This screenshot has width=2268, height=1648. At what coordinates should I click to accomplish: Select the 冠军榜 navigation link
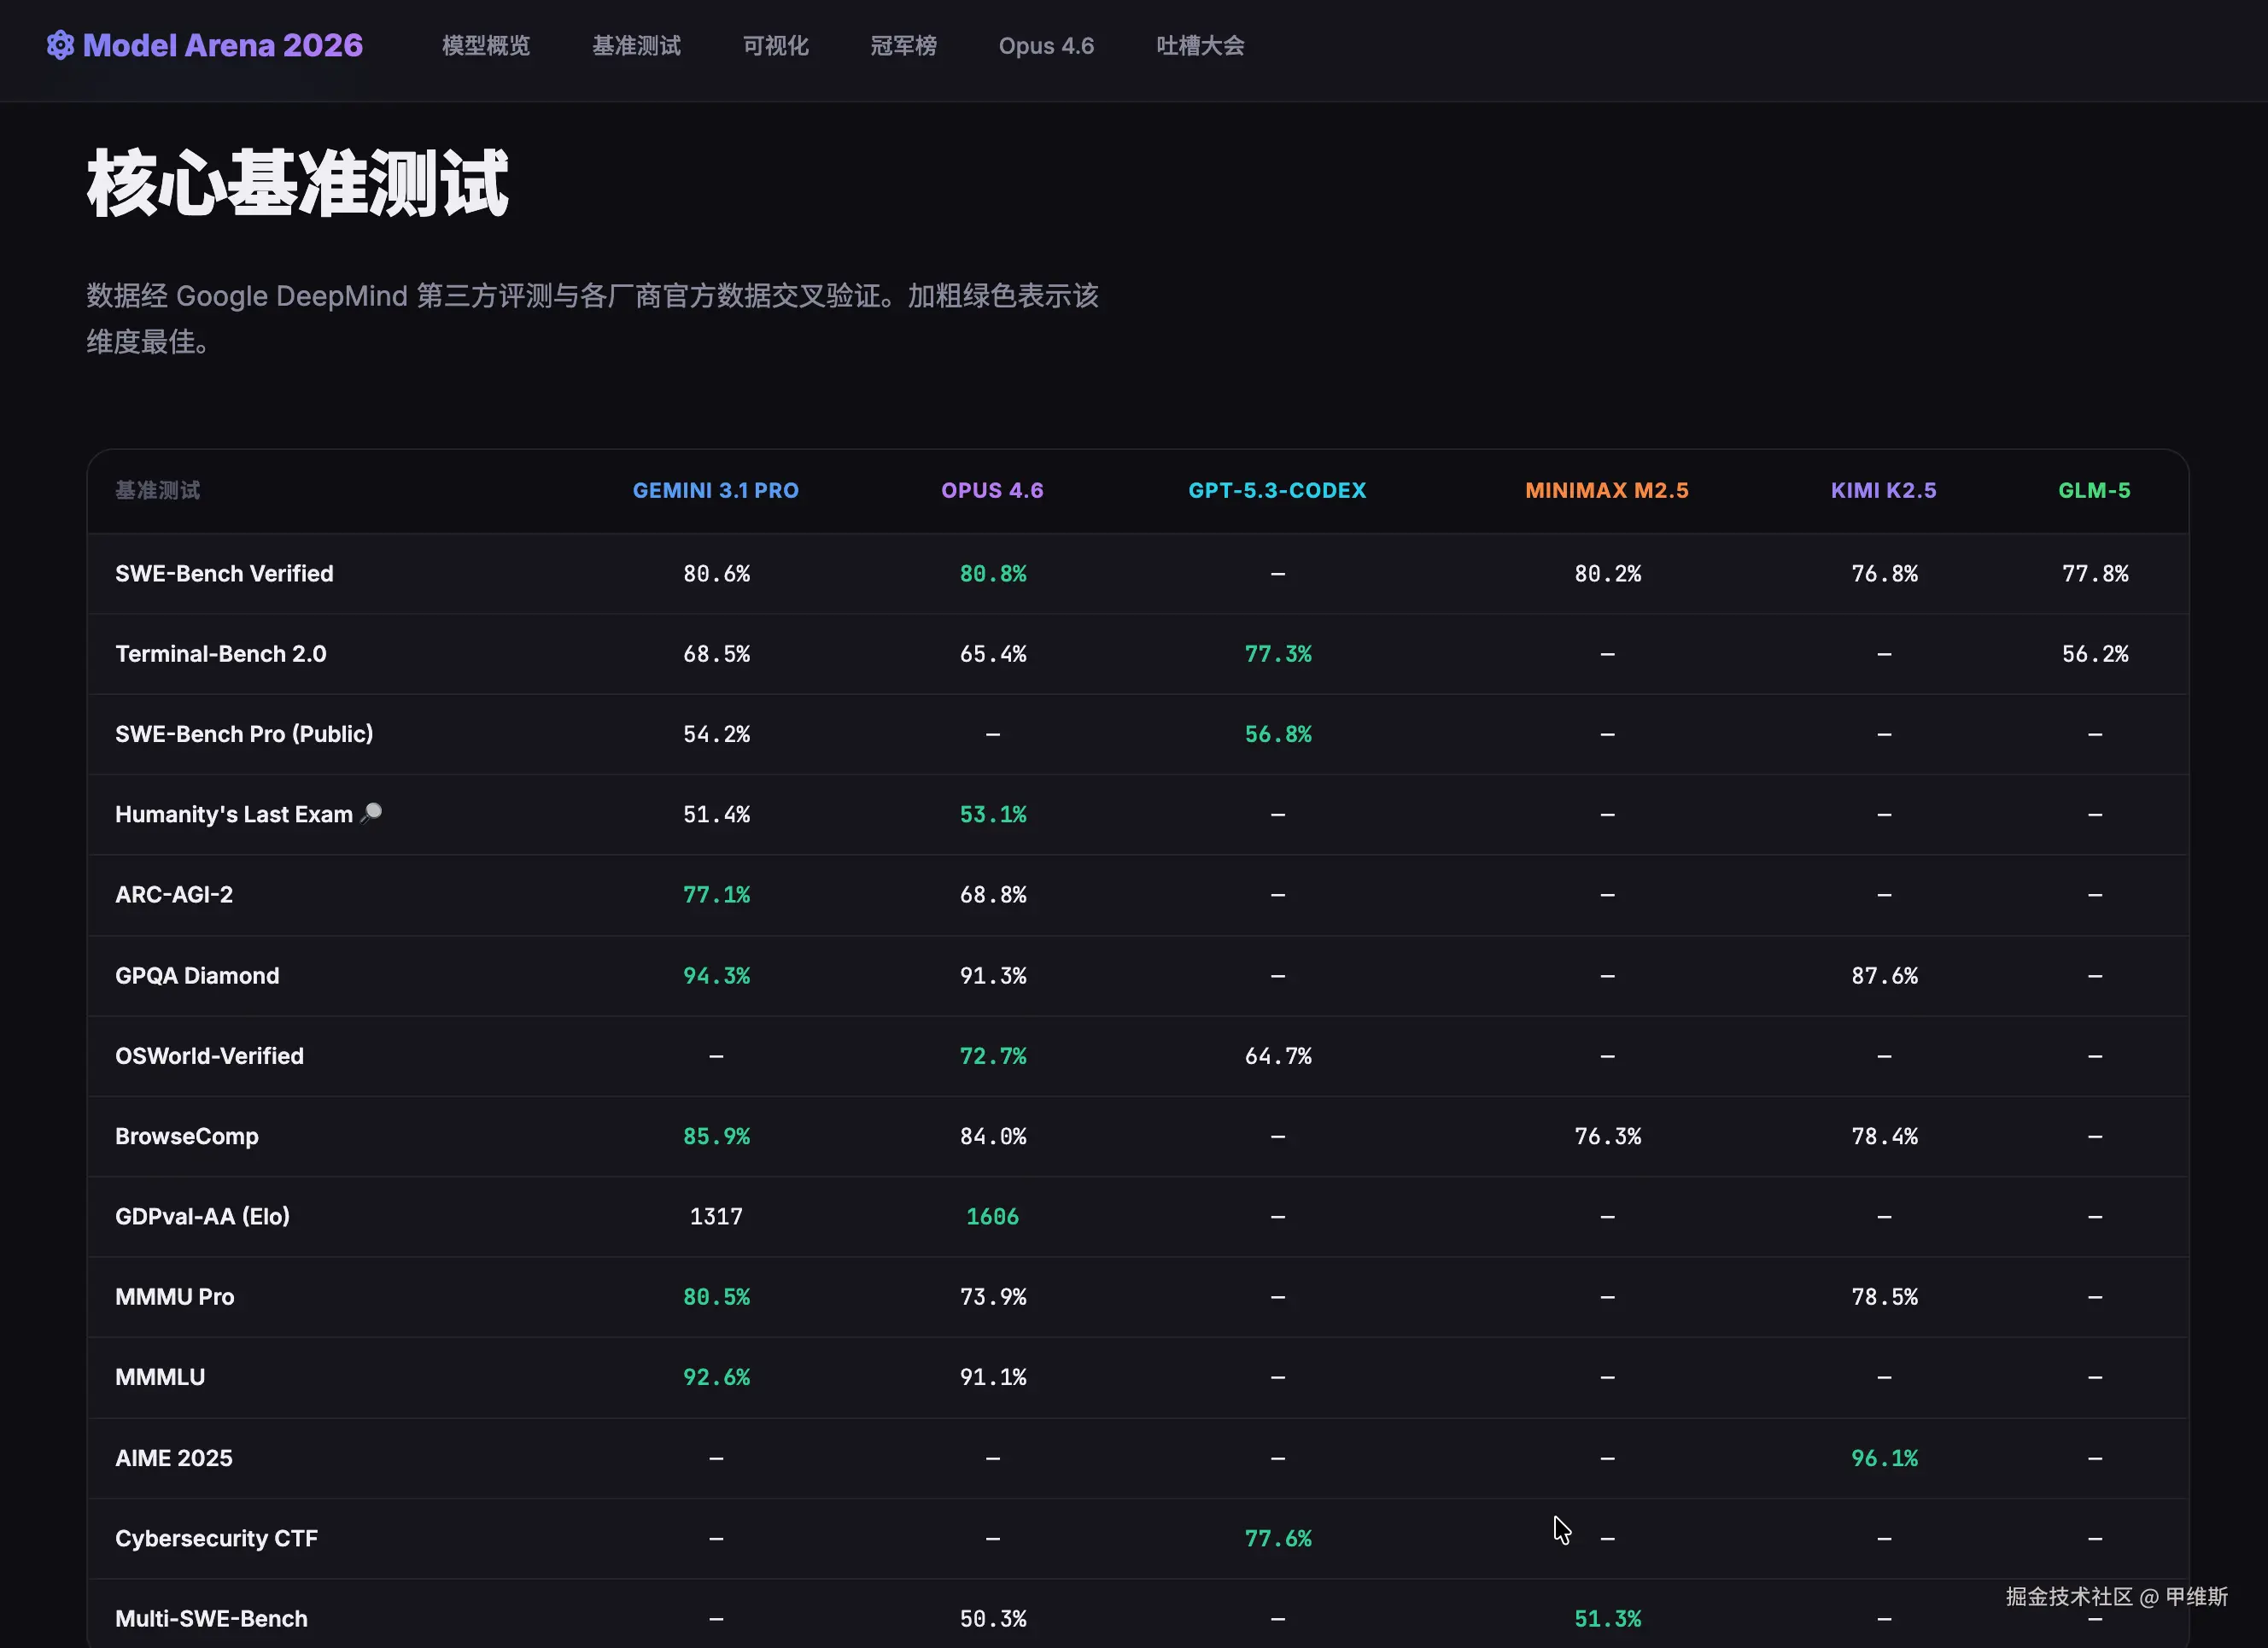click(903, 46)
